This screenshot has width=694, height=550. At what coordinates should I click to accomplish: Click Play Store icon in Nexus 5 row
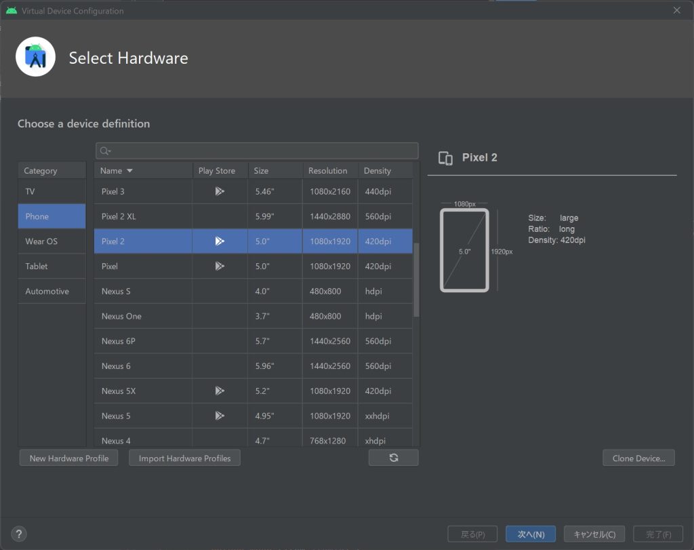coord(220,415)
